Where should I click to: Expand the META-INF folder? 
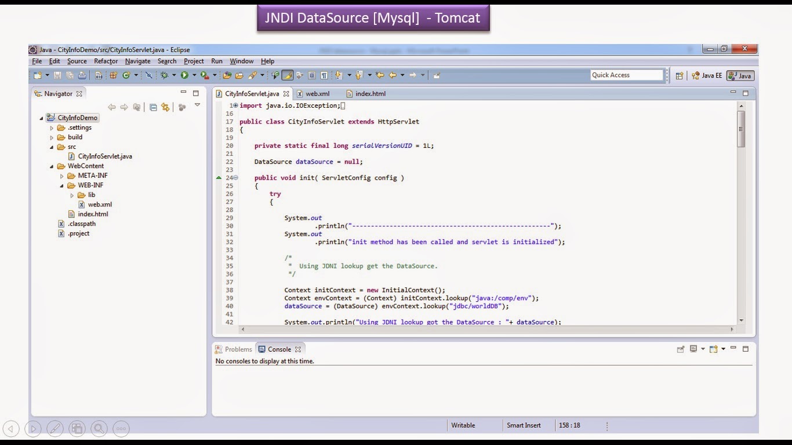62,176
